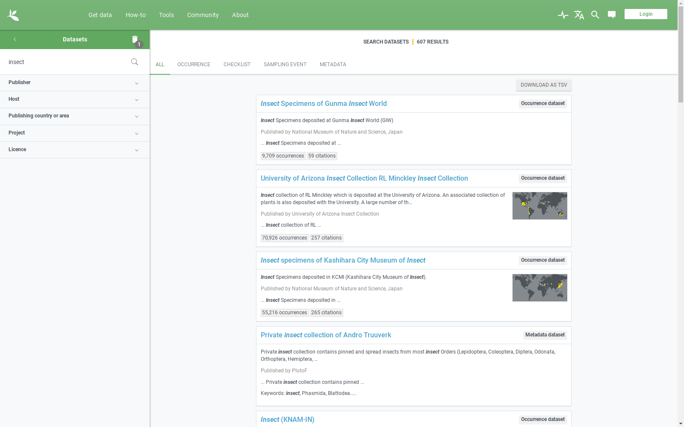Open the system health pulse icon
684x427 pixels.
tap(563, 15)
